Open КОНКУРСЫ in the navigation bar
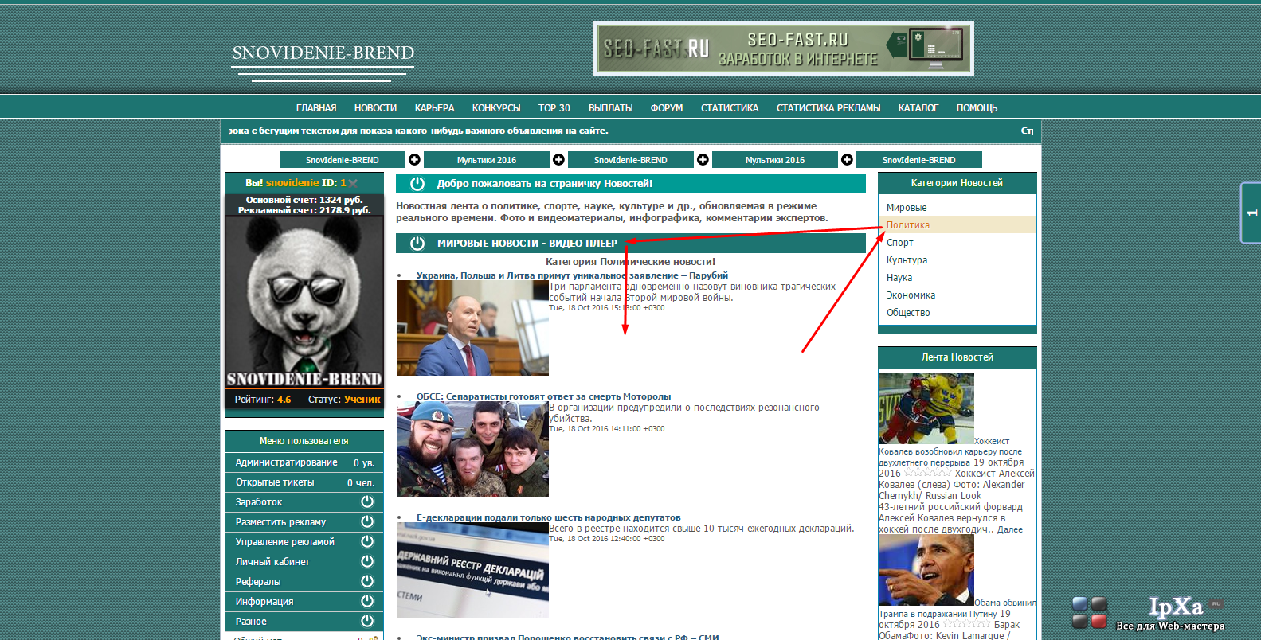The height and width of the screenshot is (640, 1261). [496, 108]
